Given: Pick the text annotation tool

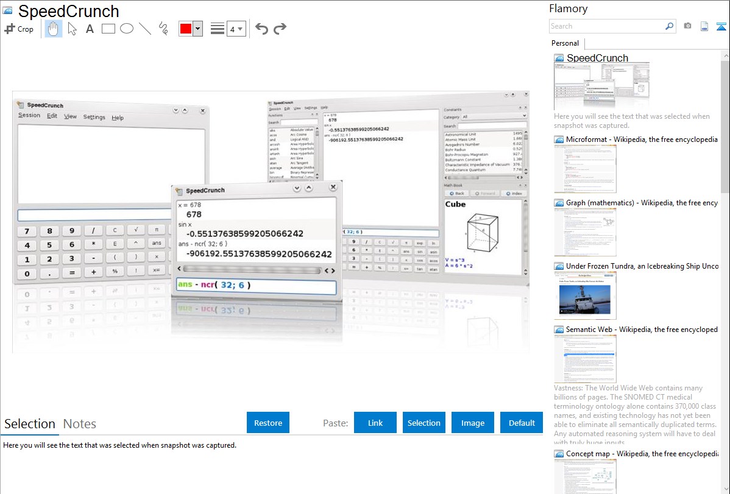Looking at the screenshot, I should (90, 29).
